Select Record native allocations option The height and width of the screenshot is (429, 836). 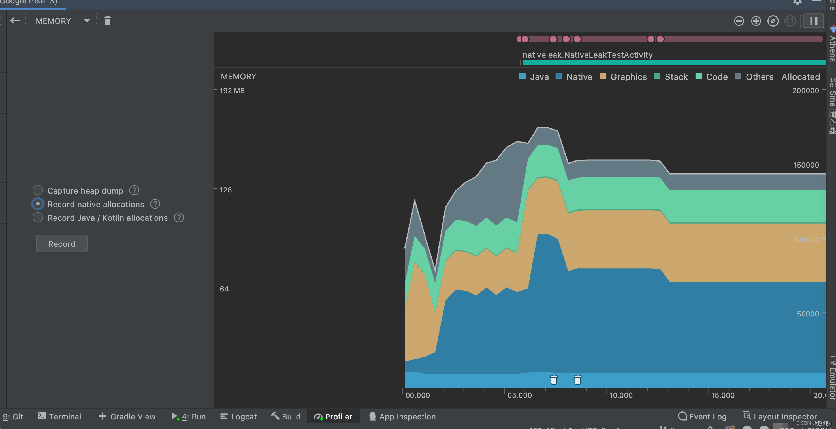coord(38,204)
